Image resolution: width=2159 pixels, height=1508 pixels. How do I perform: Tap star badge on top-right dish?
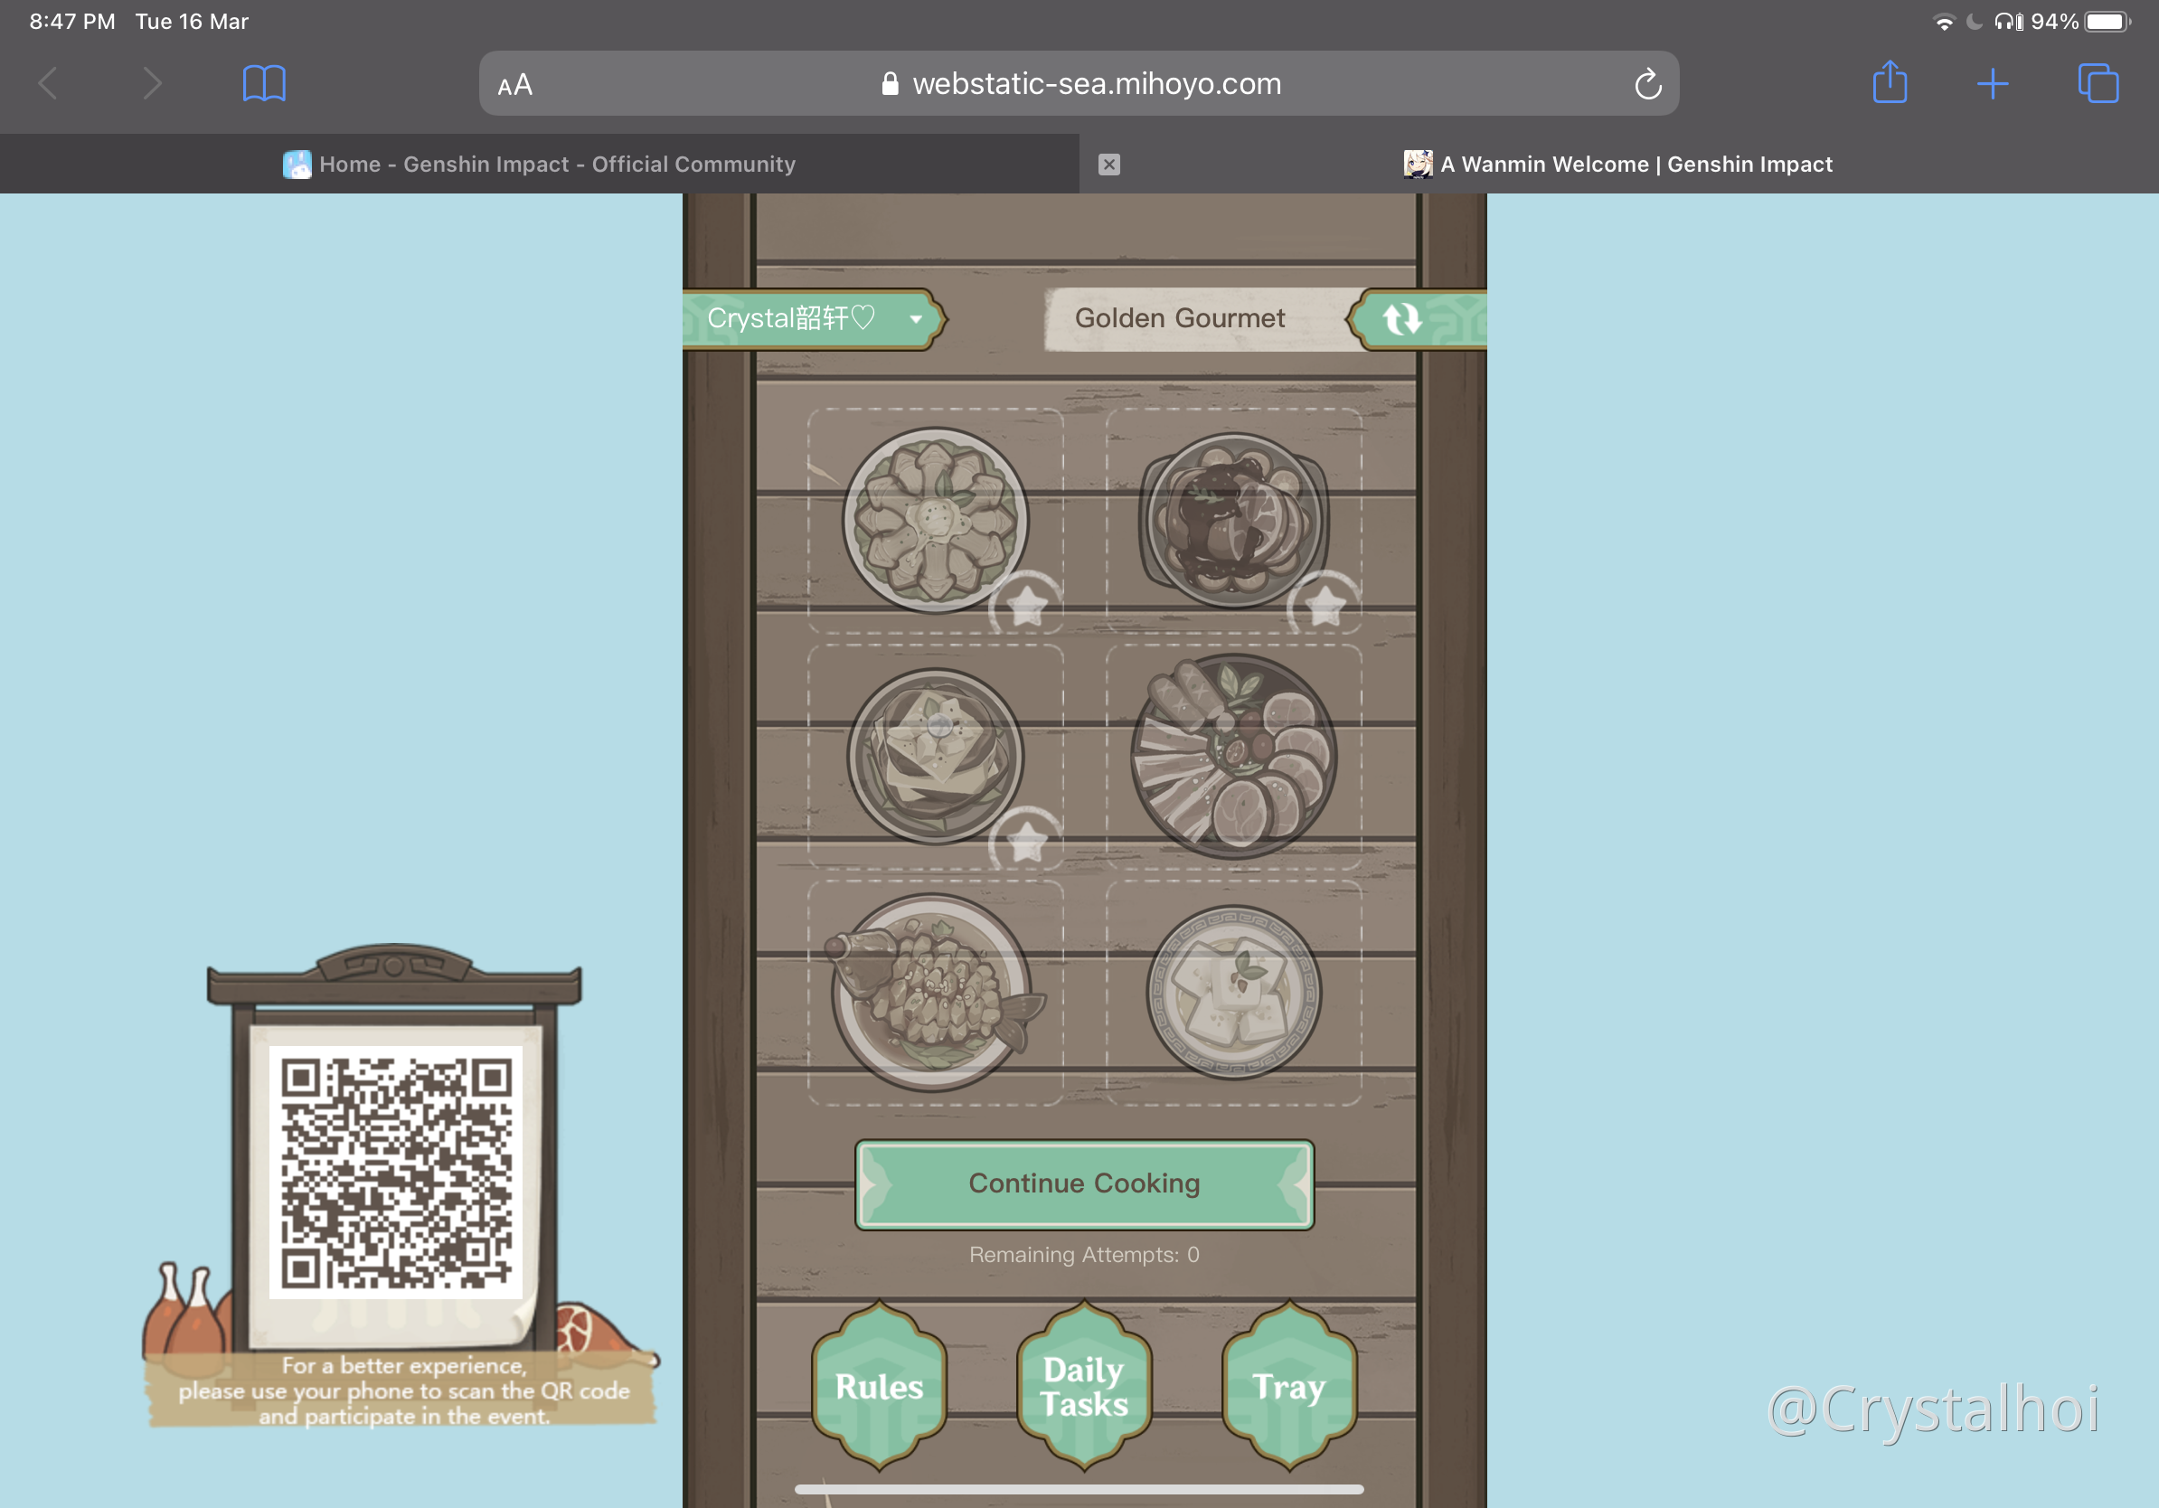click(x=1325, y=605)
